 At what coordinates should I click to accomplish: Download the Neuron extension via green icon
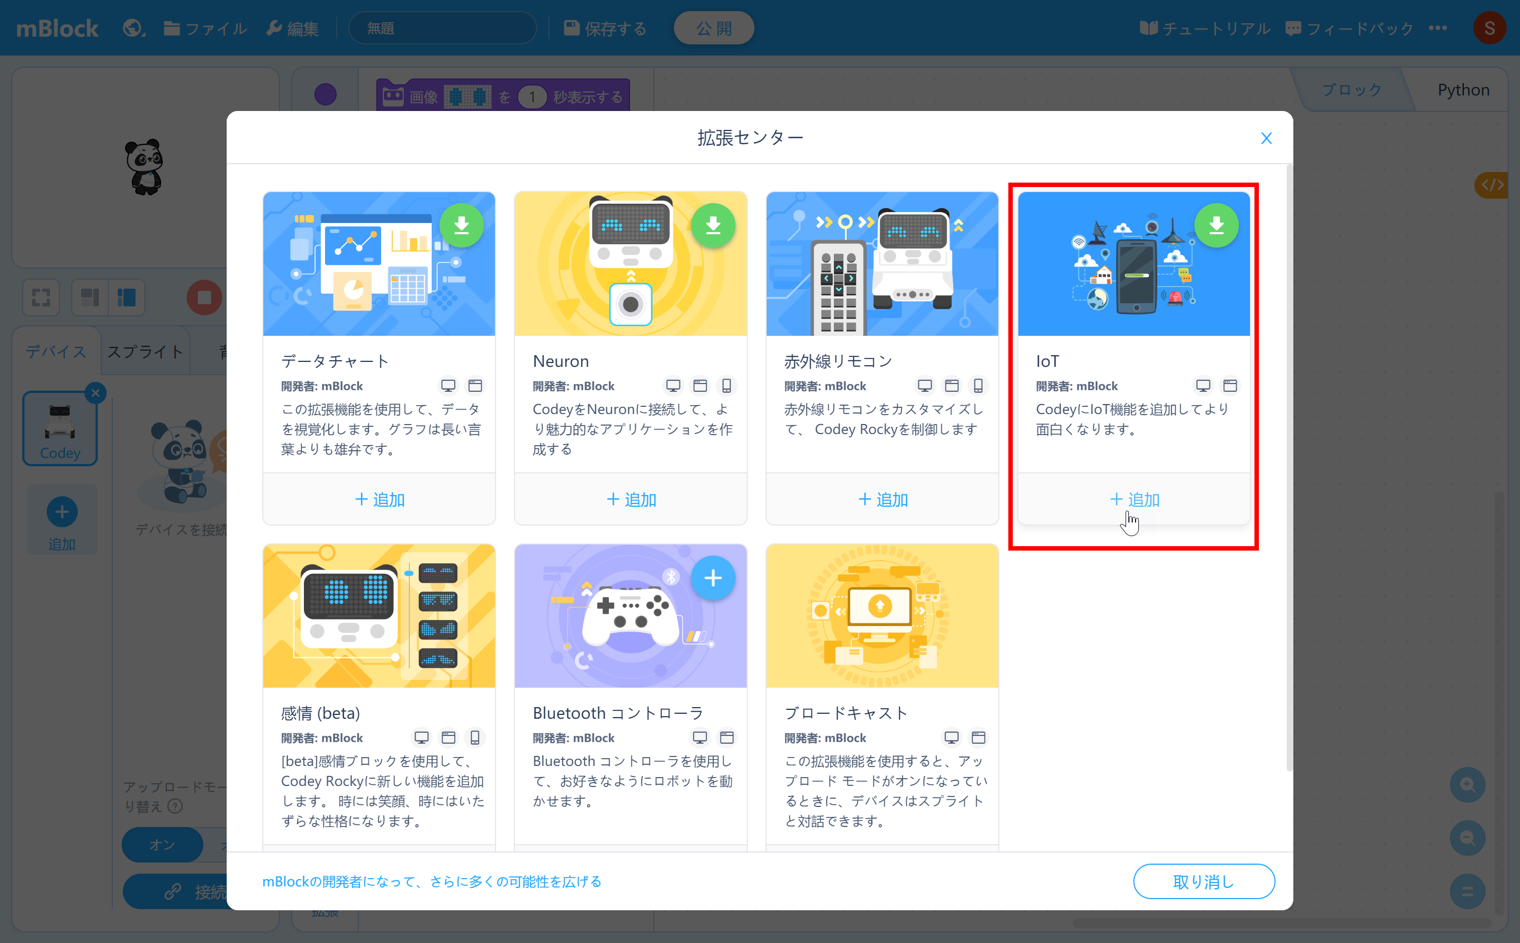713,225
